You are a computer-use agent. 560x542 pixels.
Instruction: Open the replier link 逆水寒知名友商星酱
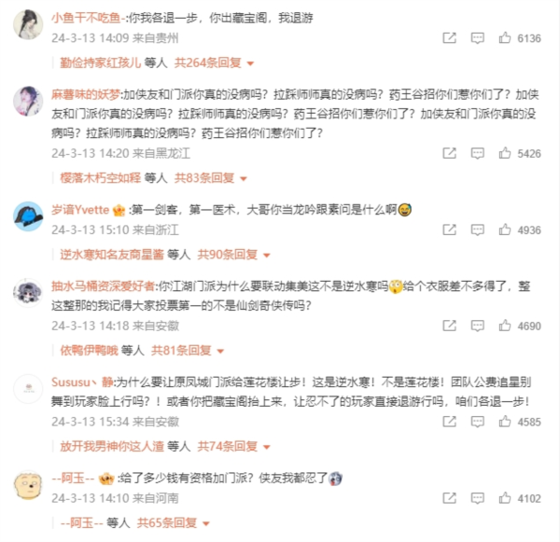pyautogui.click(x=112, y=255)
